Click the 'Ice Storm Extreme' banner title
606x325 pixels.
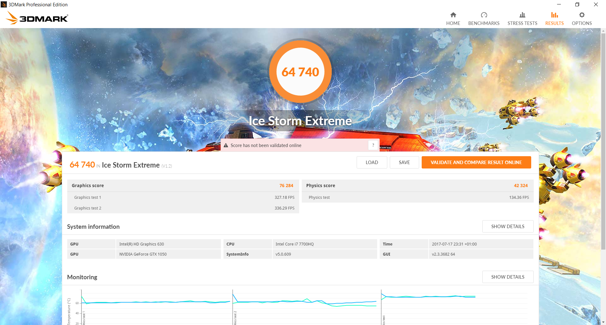click(300, 121)
